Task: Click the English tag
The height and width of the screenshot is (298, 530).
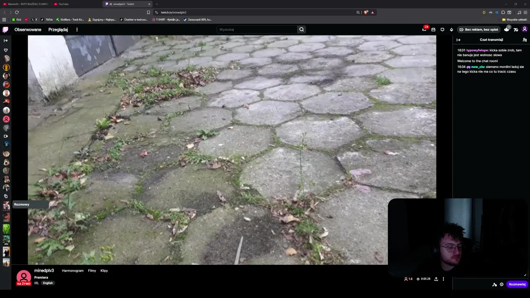Action: click(48, 283)
